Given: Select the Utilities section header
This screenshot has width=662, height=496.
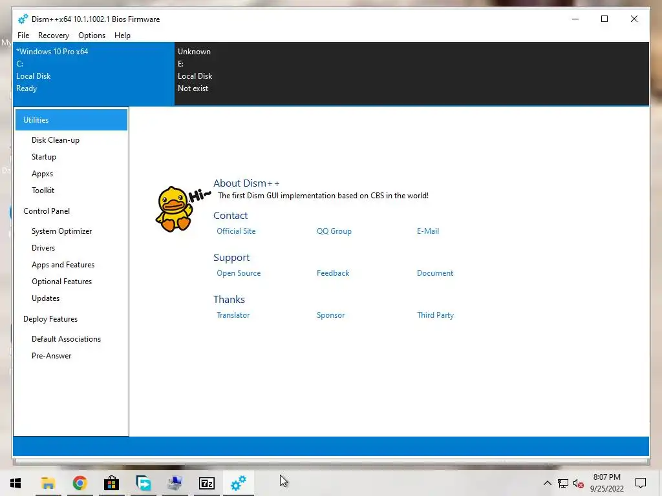Looking at the screenshot, I should (x=71, y=119).
